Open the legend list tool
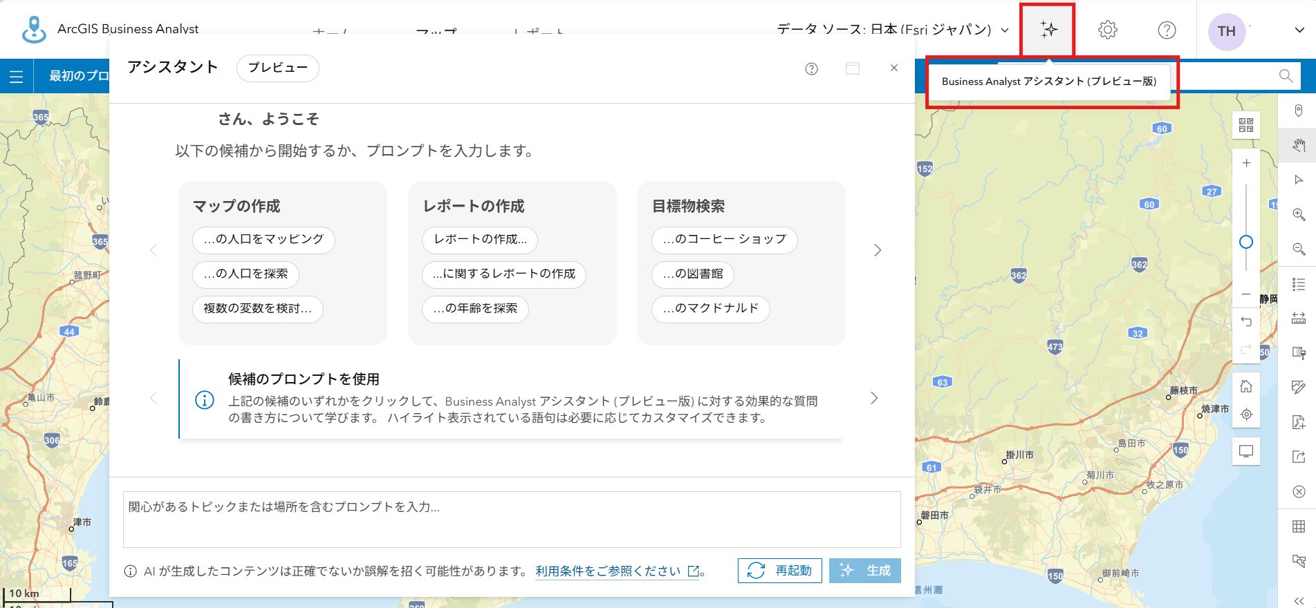Screen dimensions: 1316x608 (1299, 284)
